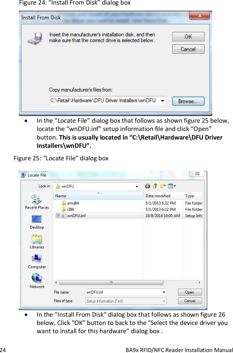Sort files by Type column
The image size is (233, 353).
click(x=193, y=196)
